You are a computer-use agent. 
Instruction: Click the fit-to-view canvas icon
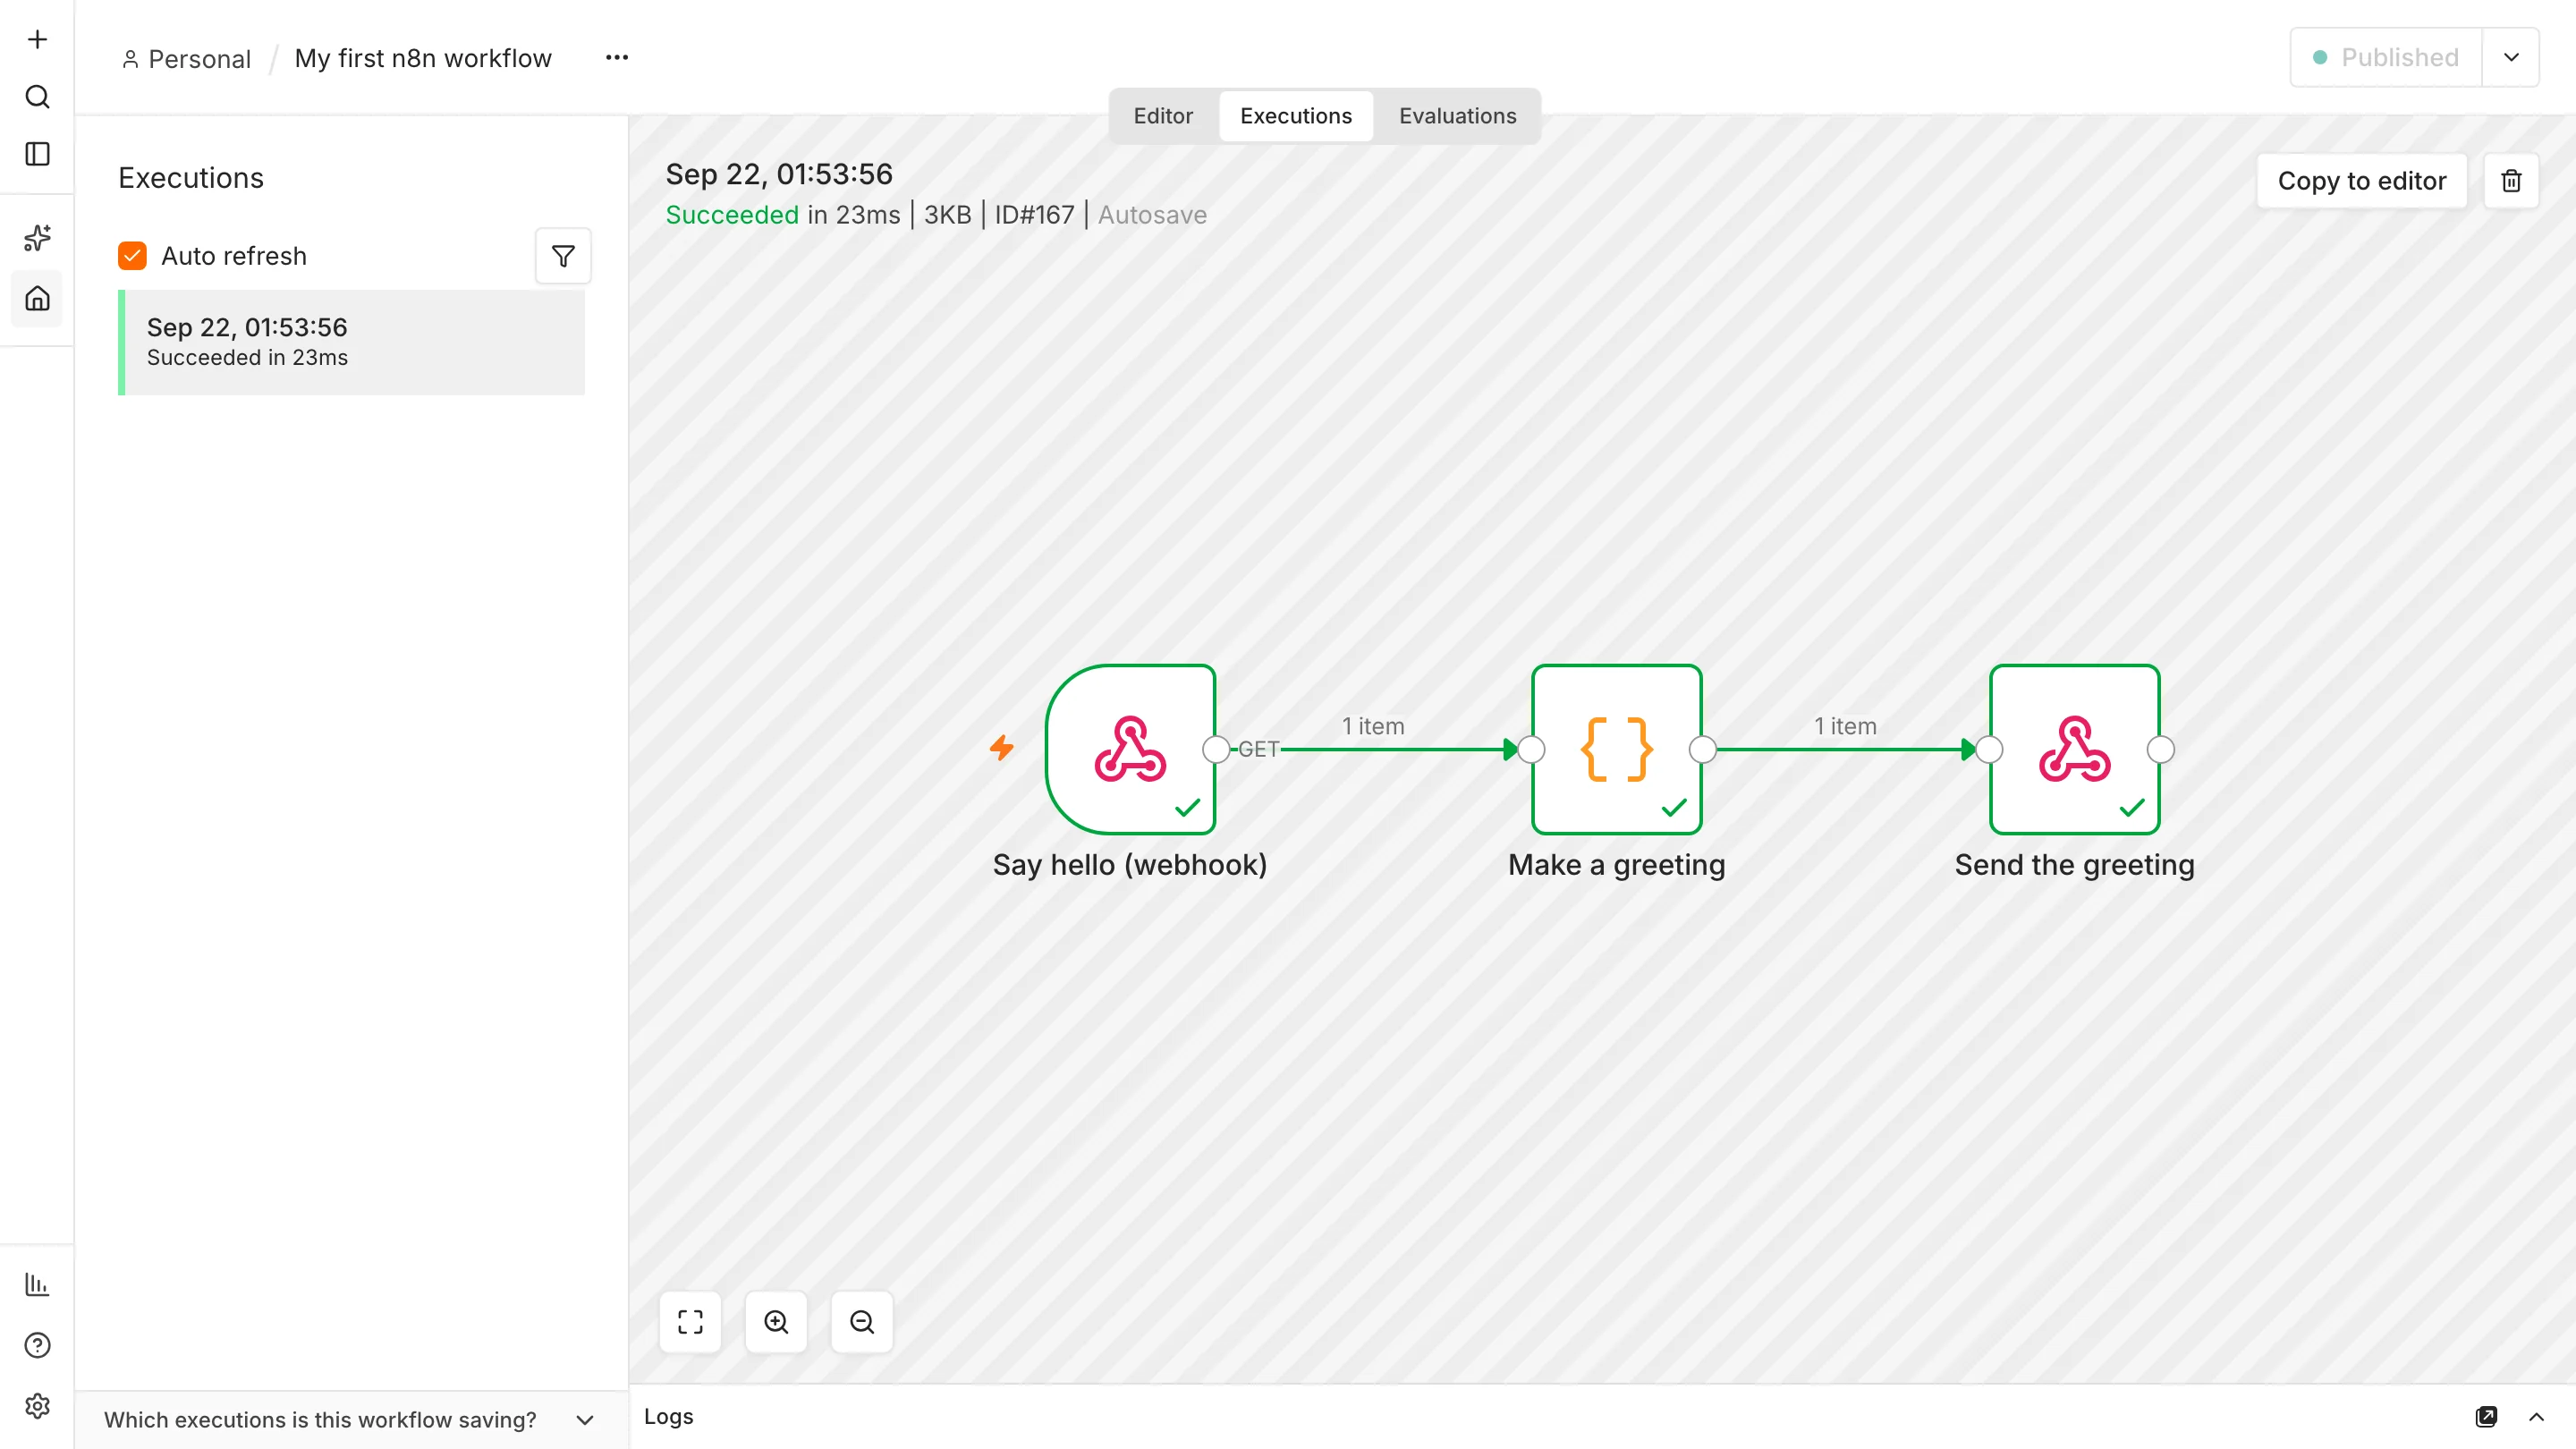(690, 1322)
